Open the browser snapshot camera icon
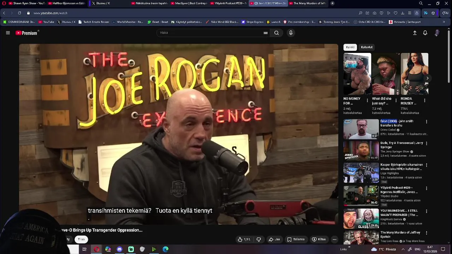Screen dimensions: 452x254 (x=374, y=13)
